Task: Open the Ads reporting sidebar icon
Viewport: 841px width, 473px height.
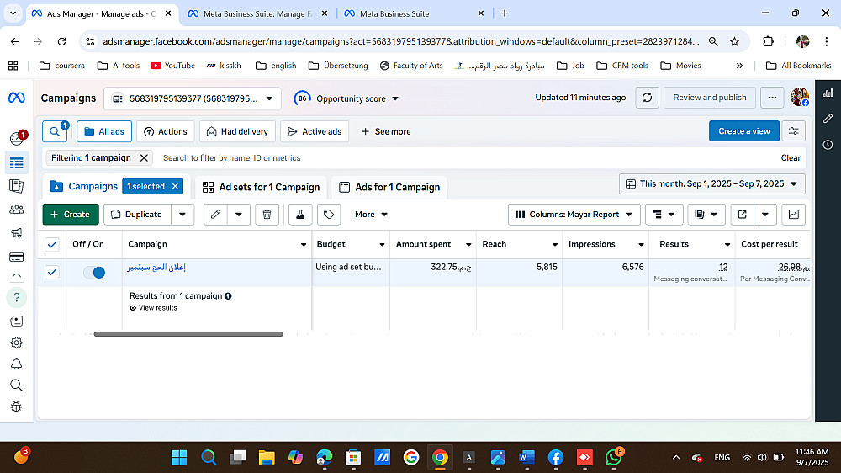Action: [x=17, y=186]
